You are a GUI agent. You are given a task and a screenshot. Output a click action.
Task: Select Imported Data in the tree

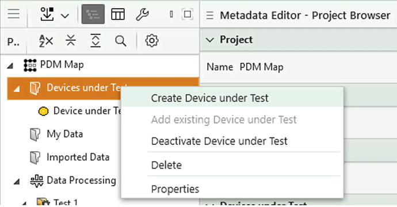point(78,158)
